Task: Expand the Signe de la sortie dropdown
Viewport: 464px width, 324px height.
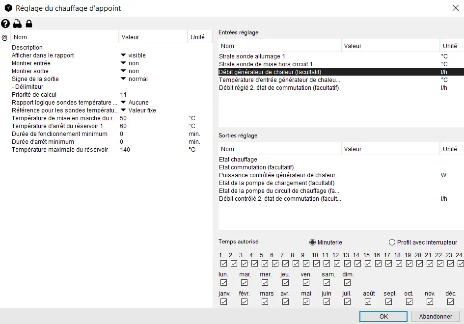Action: pyautogui.click(x=123, y=79)
